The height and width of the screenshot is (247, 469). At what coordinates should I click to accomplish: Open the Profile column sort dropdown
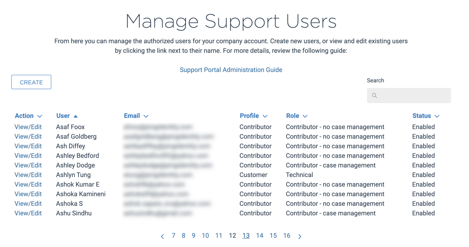[x=266, y=116]
